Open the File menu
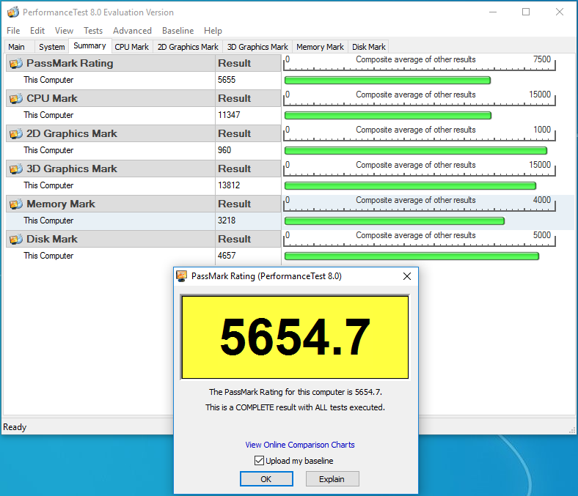Image resolution: width=578 pixels, height=496 pixels. coord(13,31)
